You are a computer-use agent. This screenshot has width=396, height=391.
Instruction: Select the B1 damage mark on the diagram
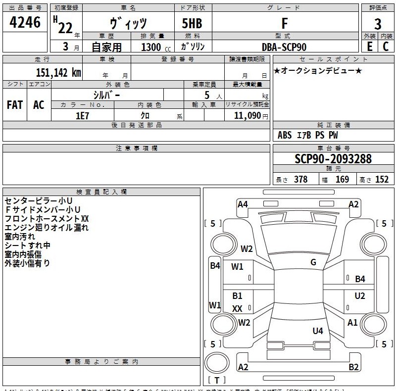tap(237, 295)
